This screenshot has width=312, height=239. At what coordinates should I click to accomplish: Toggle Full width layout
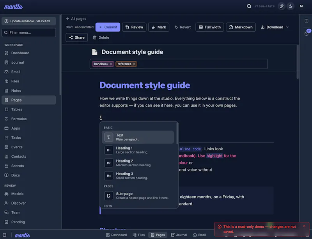pyautogui.click(x=210, y=27)
